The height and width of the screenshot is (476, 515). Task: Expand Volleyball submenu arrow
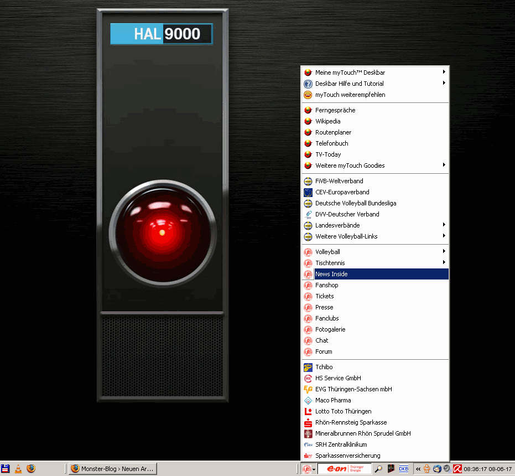(444, 251)
